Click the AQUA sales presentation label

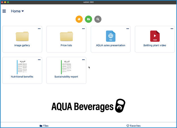coord(111,45)
